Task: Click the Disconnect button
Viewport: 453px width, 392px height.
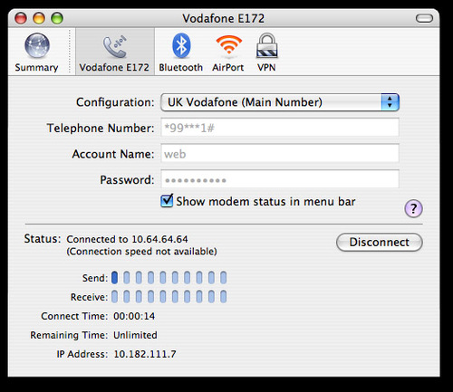Action: pos(380,242)
